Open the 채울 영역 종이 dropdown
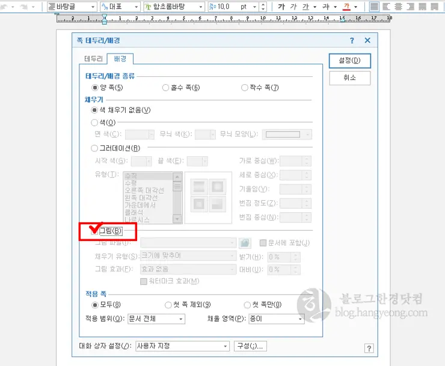This screenshot has width=445, height=366. 277,319
